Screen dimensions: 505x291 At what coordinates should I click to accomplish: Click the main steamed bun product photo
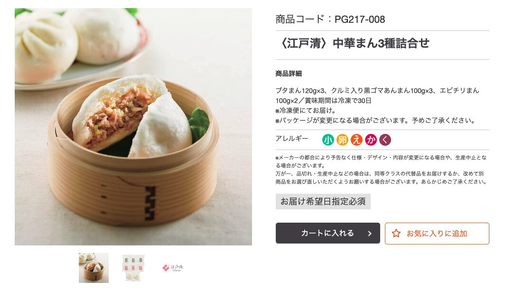[133, 127]
